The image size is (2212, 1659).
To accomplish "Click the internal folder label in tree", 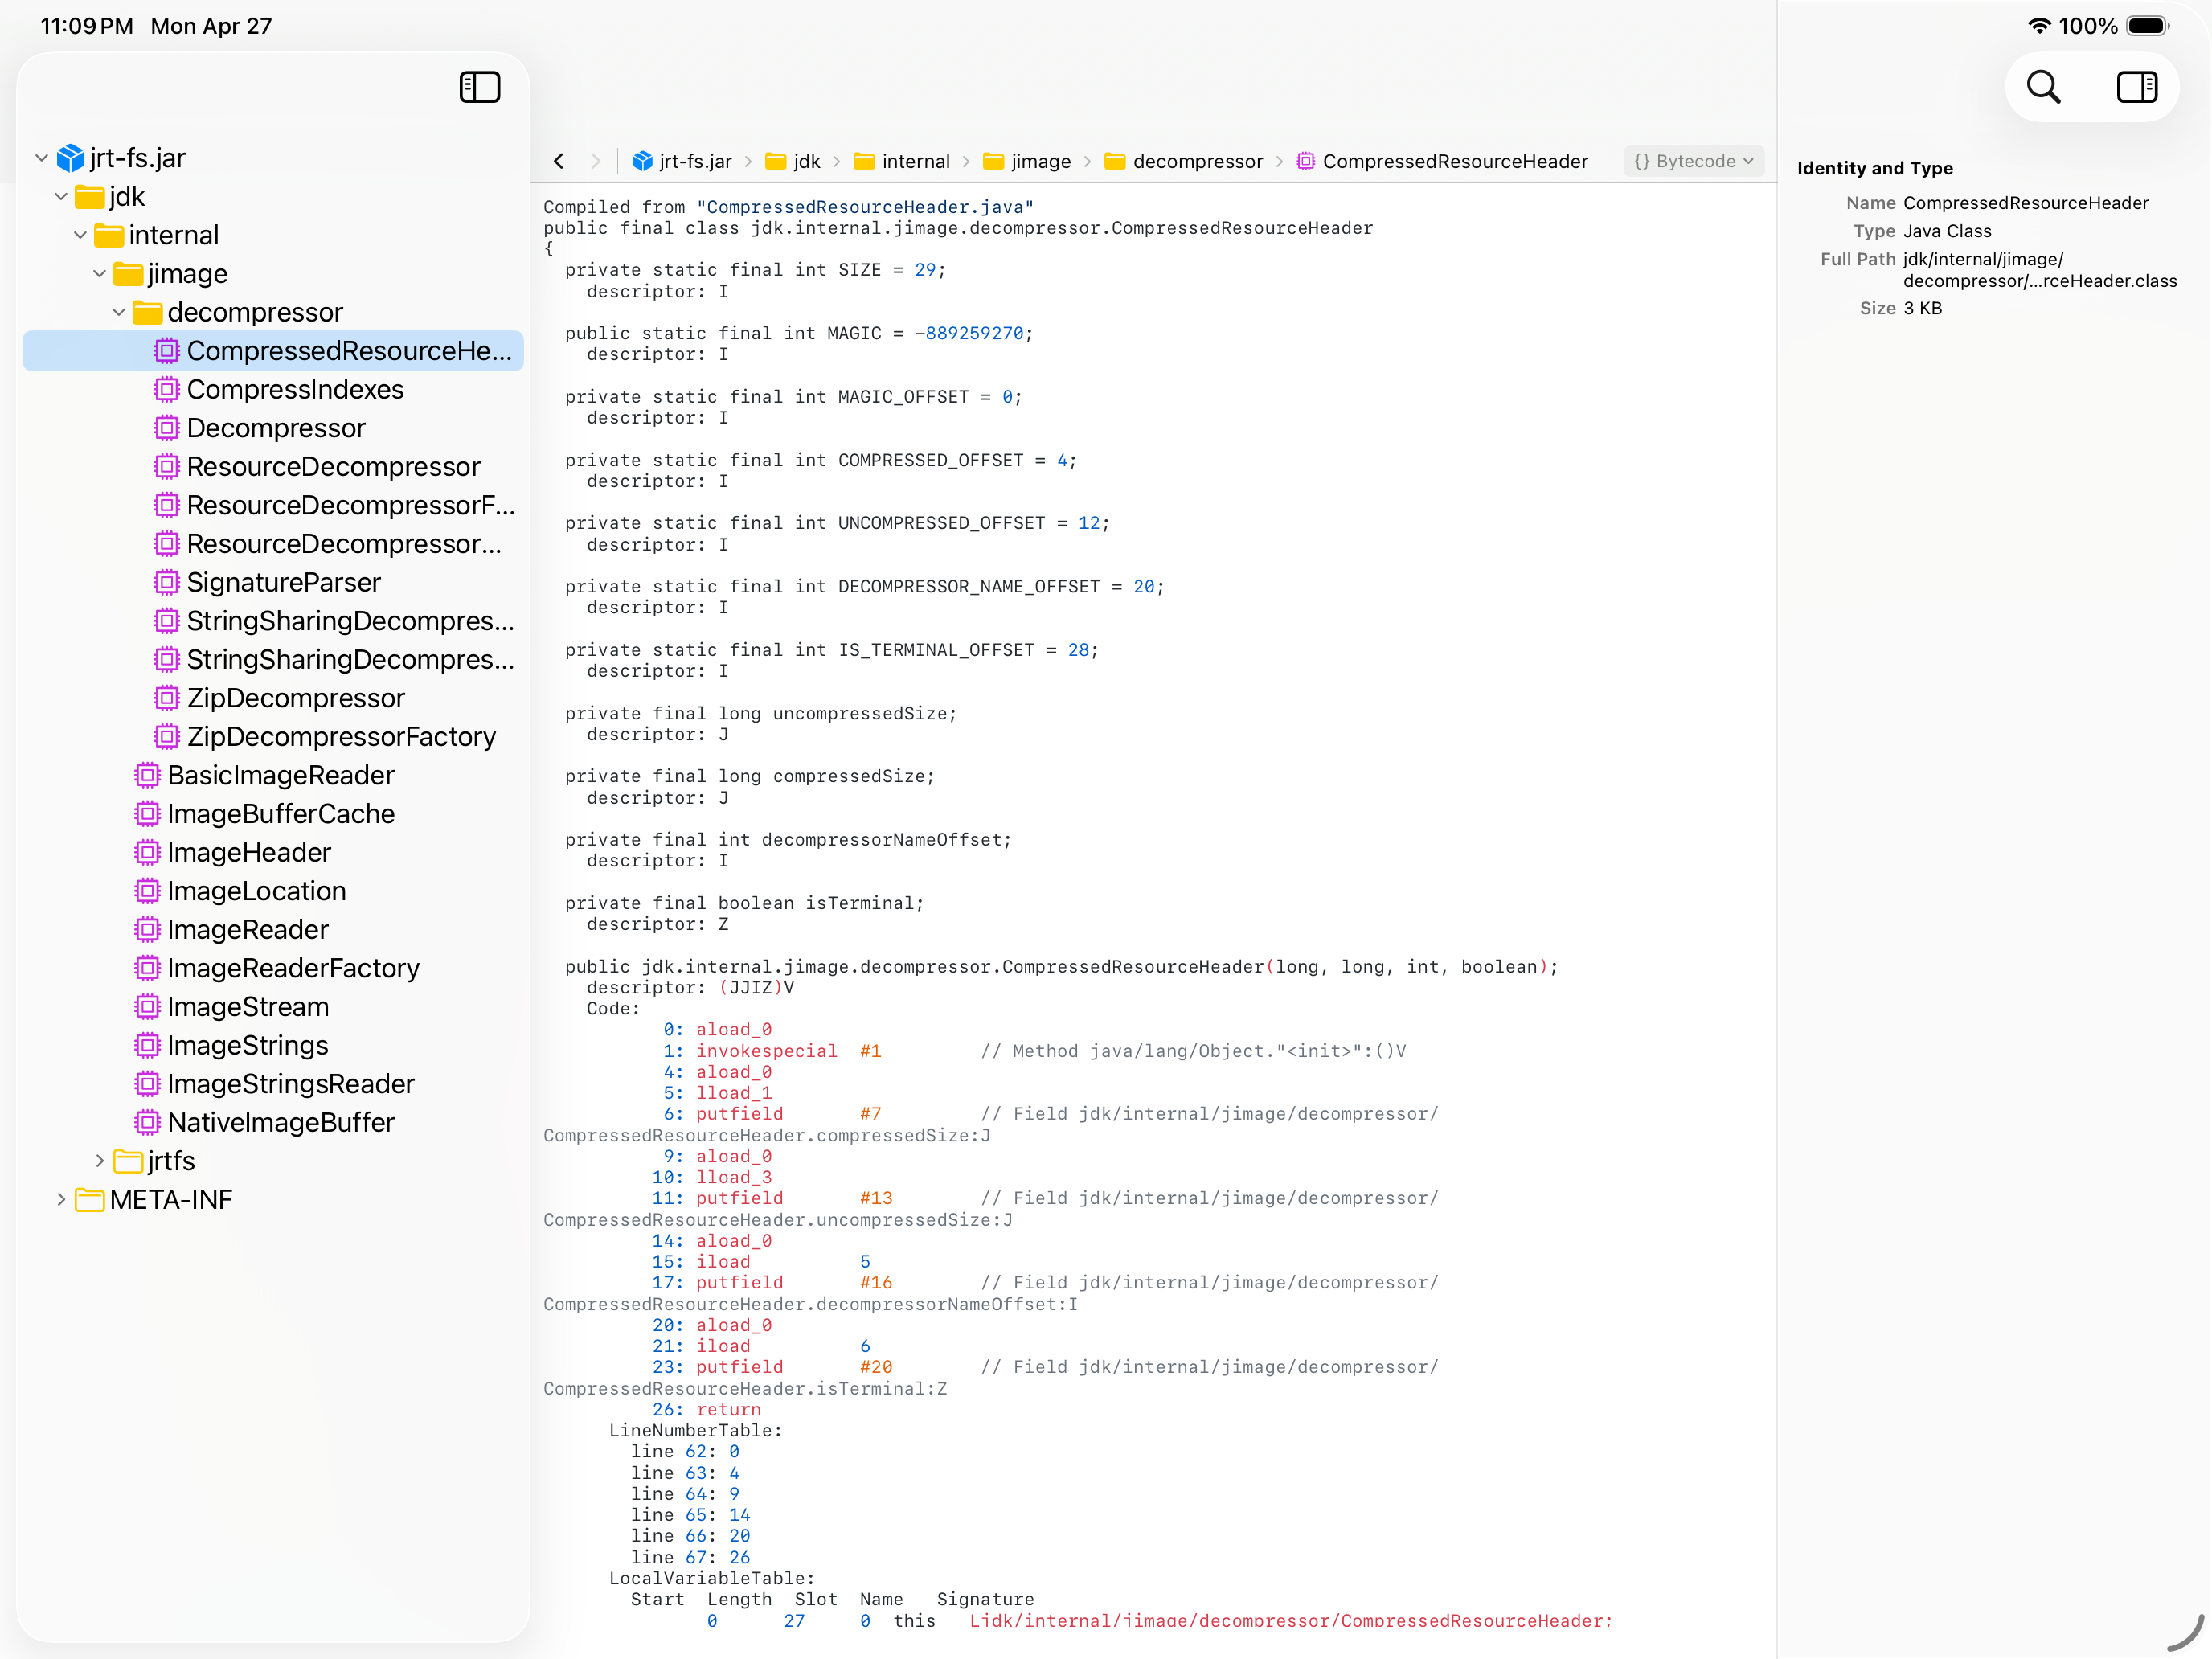I will (x=173, y=235).
